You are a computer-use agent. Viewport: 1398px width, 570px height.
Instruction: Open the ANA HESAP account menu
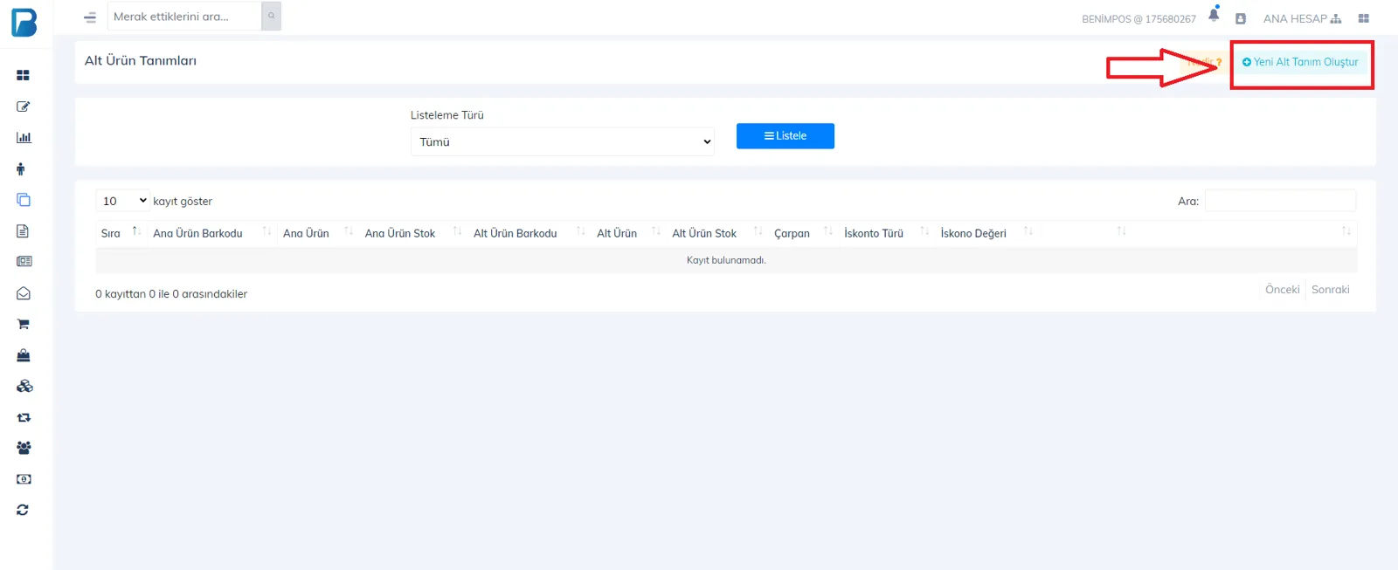click(1302, 18)
